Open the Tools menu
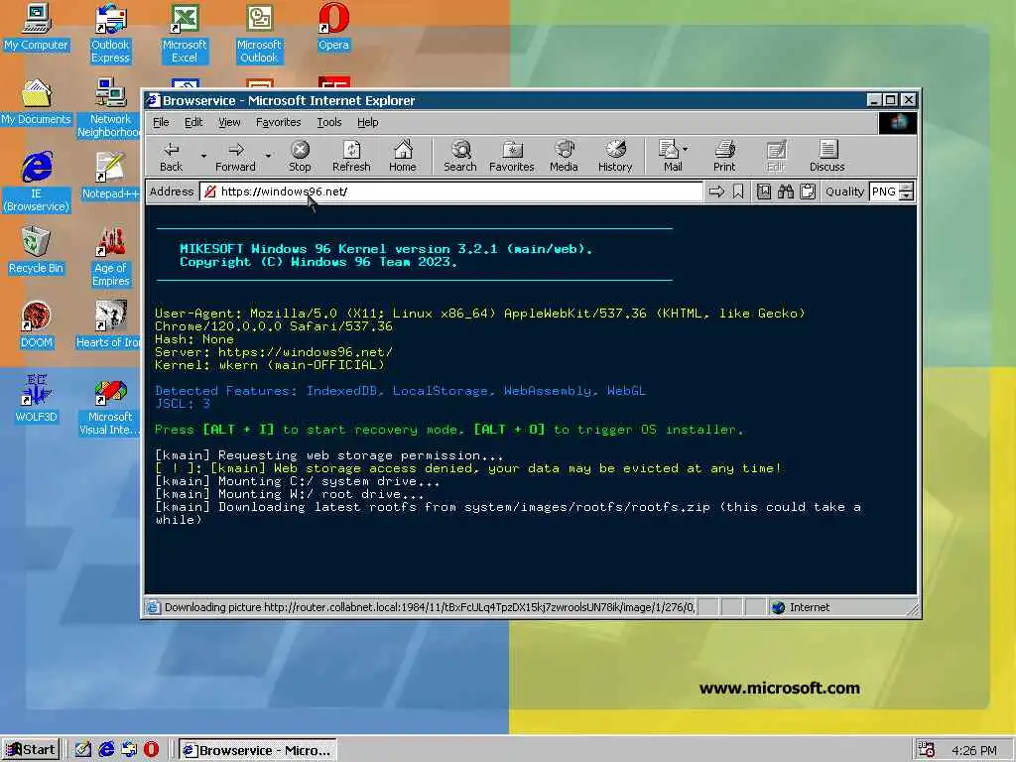 tap(329, 122)
